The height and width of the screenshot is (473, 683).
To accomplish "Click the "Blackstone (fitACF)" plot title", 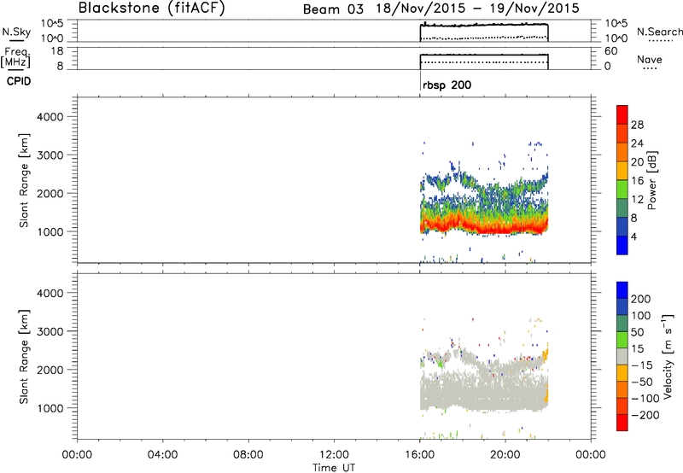I will click(151, 8).
